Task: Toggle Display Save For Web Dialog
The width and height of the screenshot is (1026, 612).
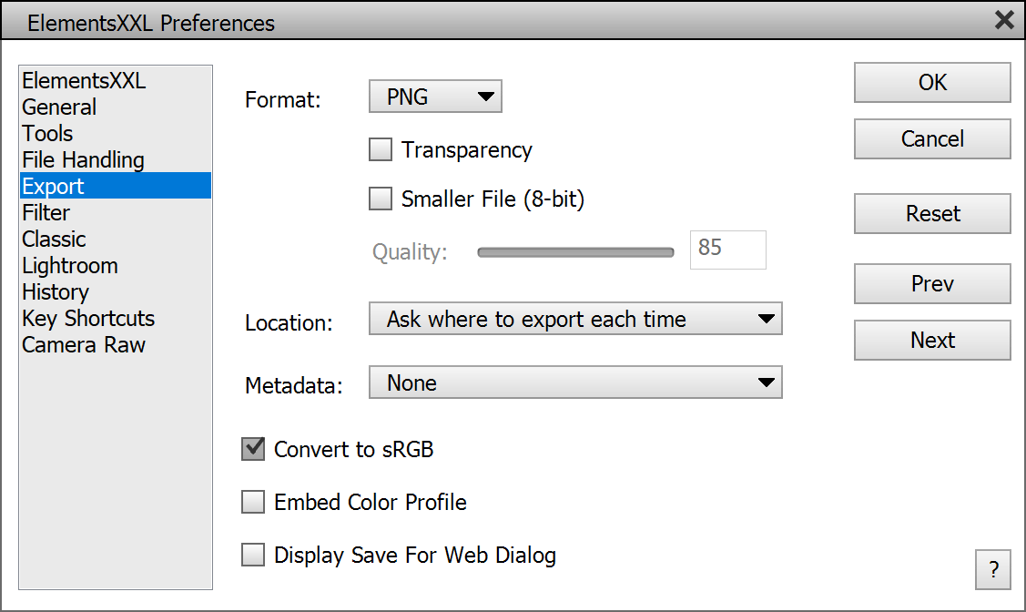Action: tap(253, 555)
